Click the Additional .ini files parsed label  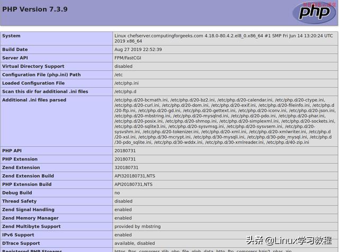tap(34, 100)
